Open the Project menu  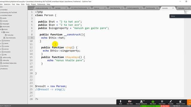coord(33,4)
